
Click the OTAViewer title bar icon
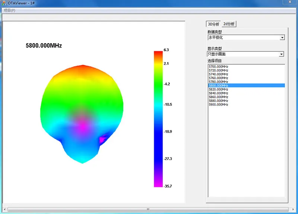pyautogui.click(x=4, y=3)
